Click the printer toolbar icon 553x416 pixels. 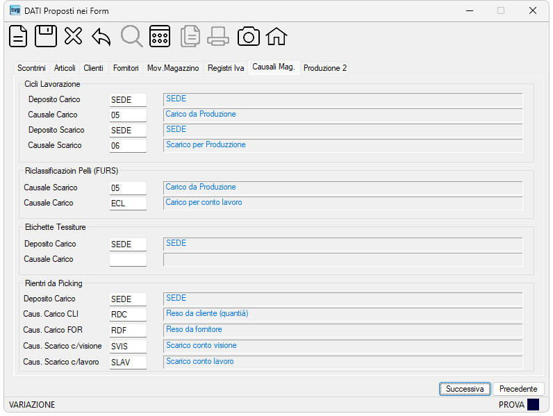218,37
